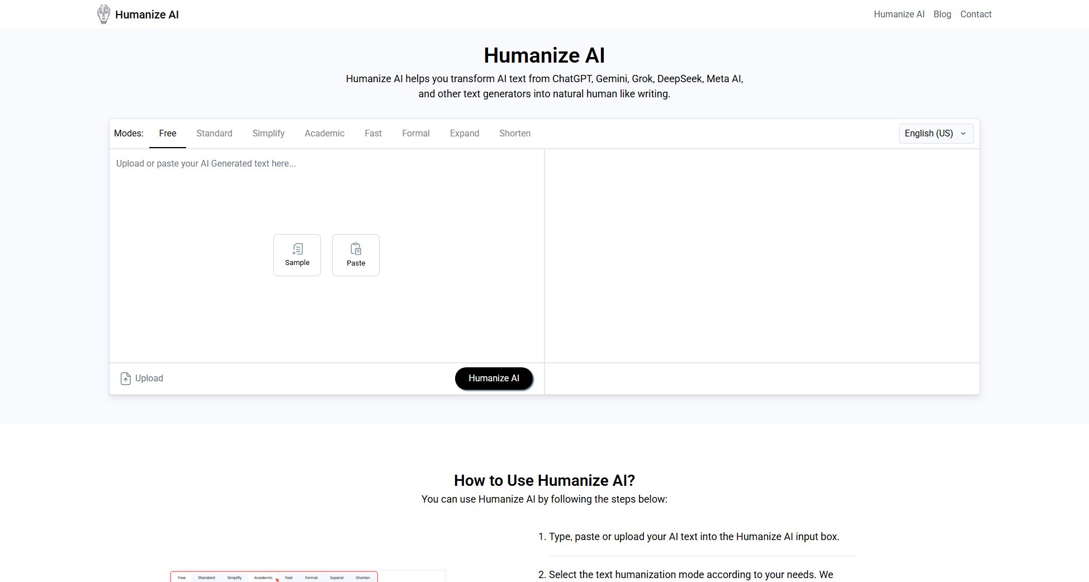The image size is (1089, 582).
Task: Click the Humanize AI face logo icon
Action: point(103,14)
